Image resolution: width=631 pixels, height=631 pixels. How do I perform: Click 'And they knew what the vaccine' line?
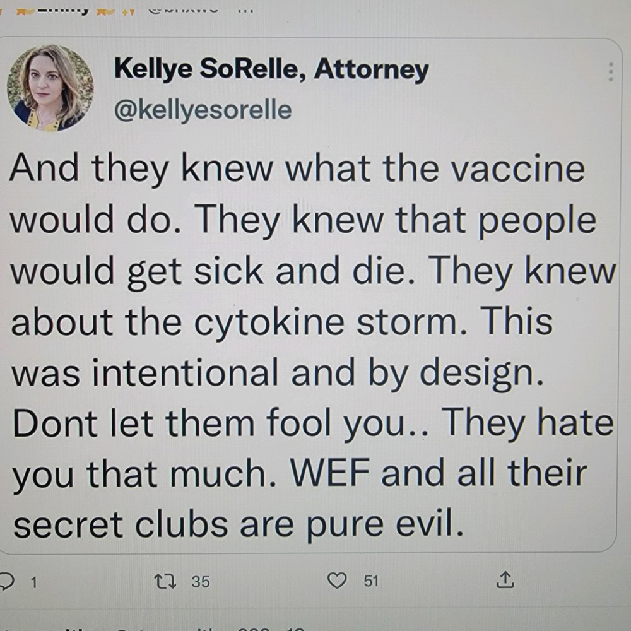tap(297, 169)
